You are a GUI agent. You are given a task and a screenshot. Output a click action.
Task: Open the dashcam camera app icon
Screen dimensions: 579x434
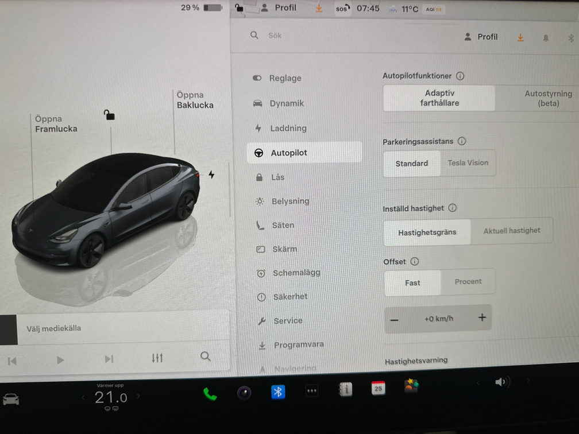point(244,393)
